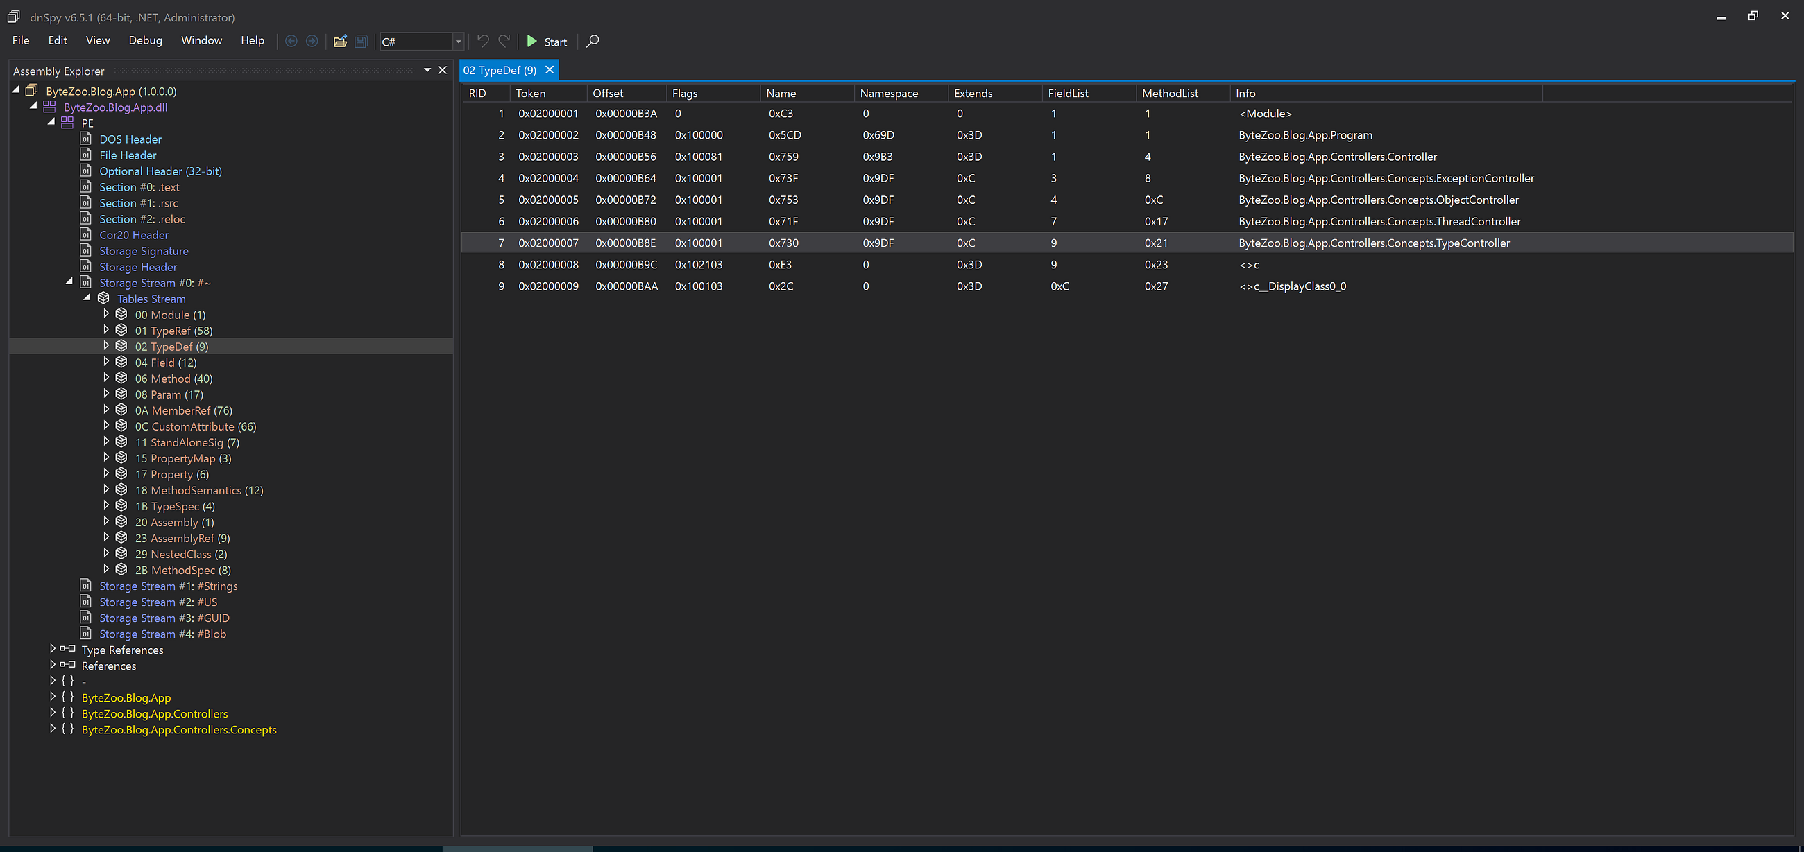Open the Help menu
Viewport: 1804px width, 852px height.
pyautogui.click(x=252, y=41)
